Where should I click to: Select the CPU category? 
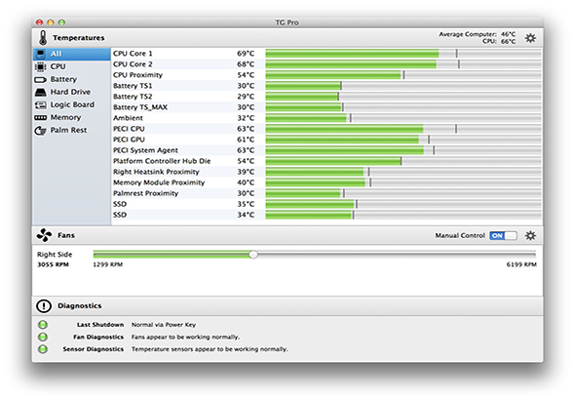tap(72, 66)
